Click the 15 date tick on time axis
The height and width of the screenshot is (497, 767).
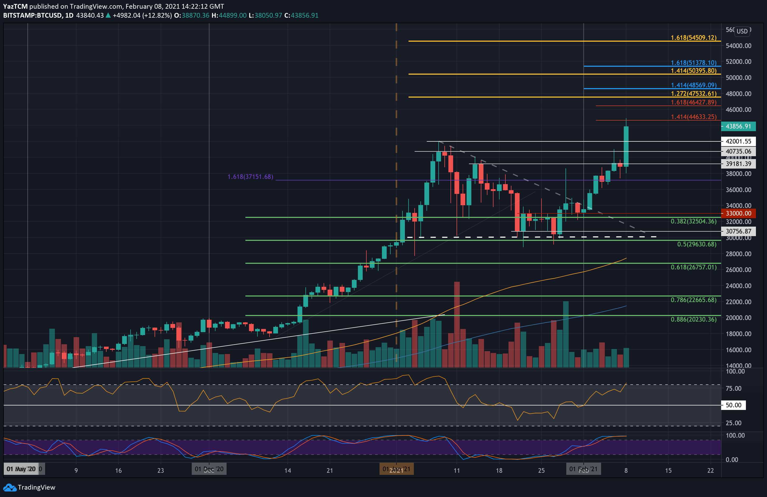[x=668, y=471]
